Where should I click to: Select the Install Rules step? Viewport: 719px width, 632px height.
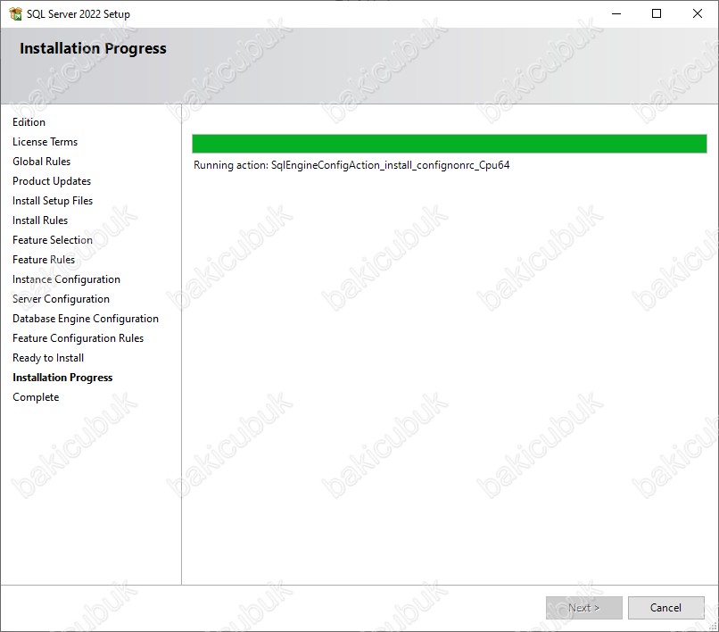[x=40, y=220]
